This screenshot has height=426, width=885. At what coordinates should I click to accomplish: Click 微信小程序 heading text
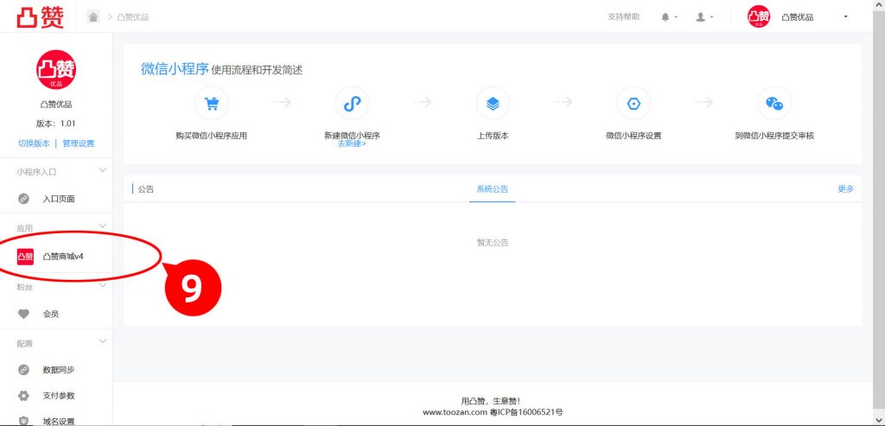click(x=175, y=69)
